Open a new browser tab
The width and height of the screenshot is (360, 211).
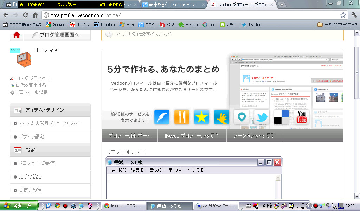tap(282, 5)
